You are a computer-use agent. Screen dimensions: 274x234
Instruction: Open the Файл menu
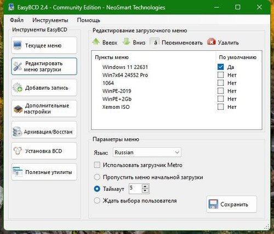click(16, 20)
